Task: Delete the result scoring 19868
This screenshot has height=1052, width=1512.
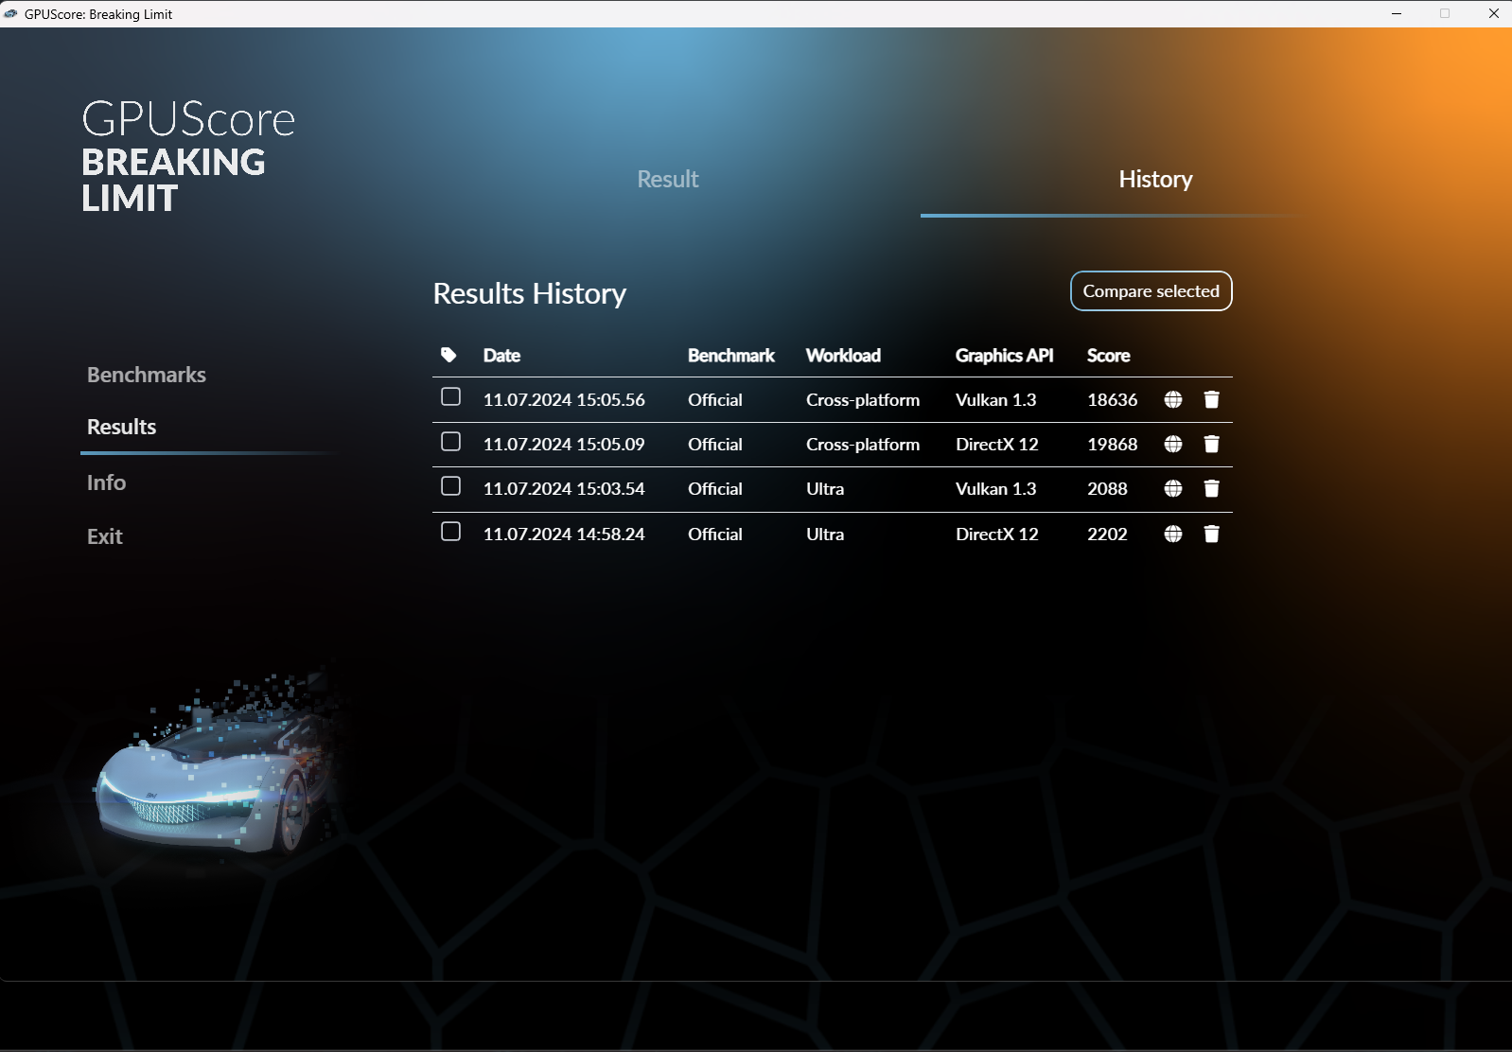Action: (1211, 444)
